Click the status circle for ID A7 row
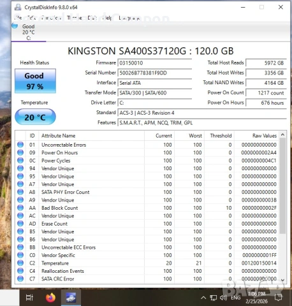Screen dimensions: 292x306 point(20,184)
